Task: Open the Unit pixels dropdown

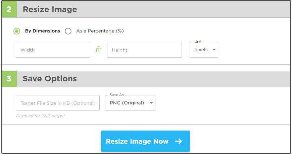Action: tap(204, 50)
